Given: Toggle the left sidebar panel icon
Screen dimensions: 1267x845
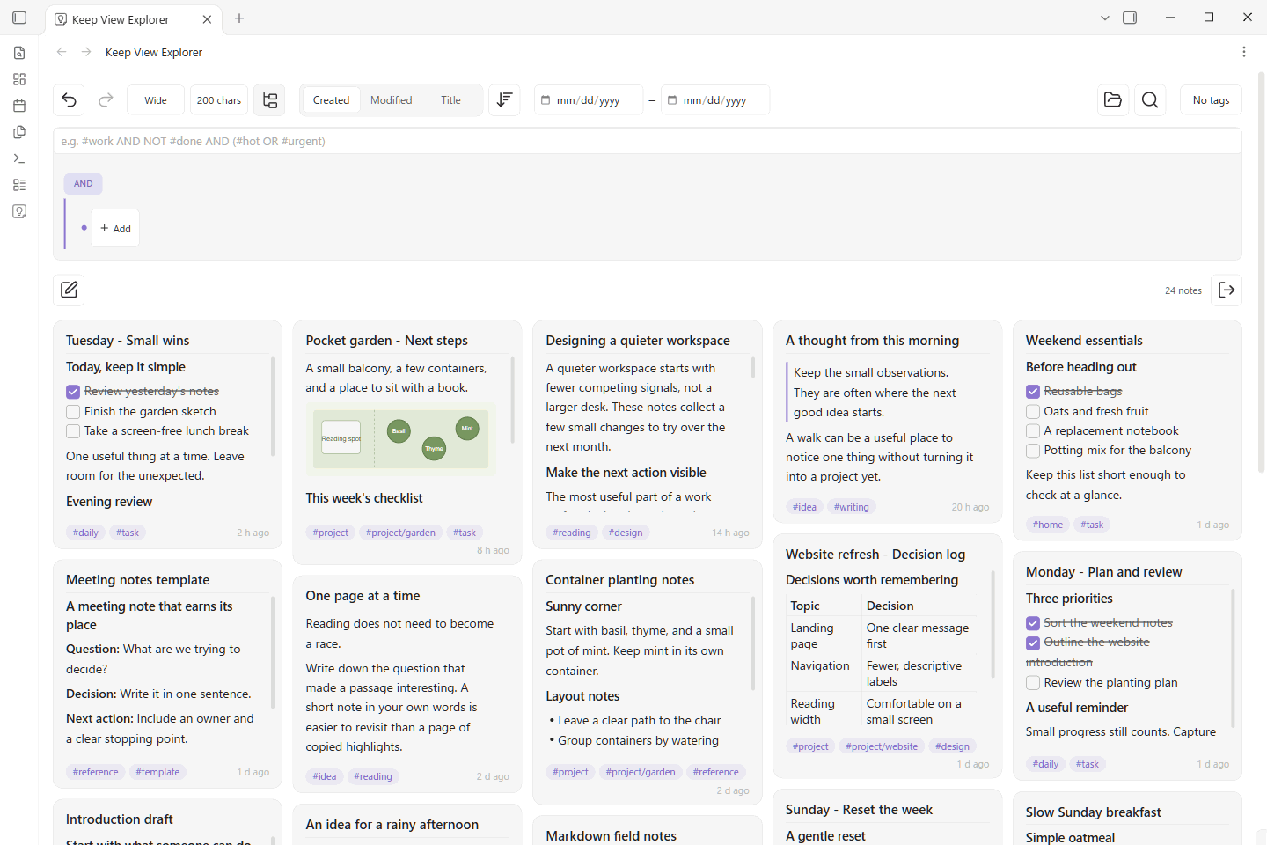Looking at the screenshot, I should click(19, 18).
